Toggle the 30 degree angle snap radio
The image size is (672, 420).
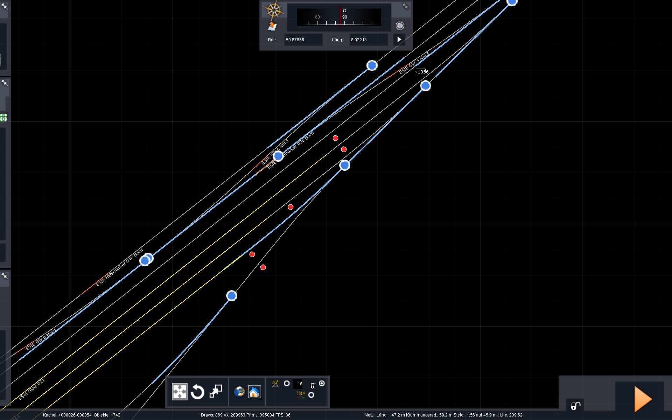tap(287, 384)
